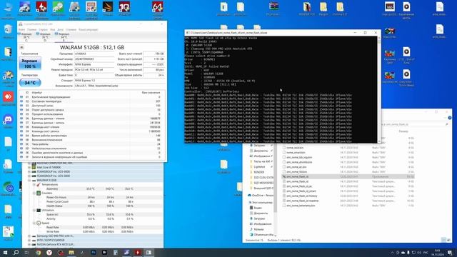
Task: Switch to drive C: tab showing 38 °C
Action: tap(26, 37)
